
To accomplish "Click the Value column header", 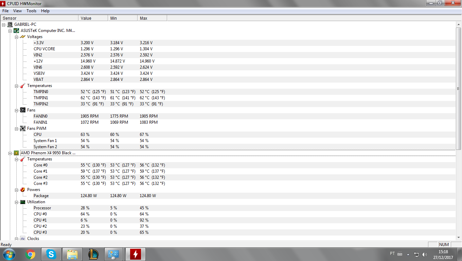I will (x=93, y=18).
